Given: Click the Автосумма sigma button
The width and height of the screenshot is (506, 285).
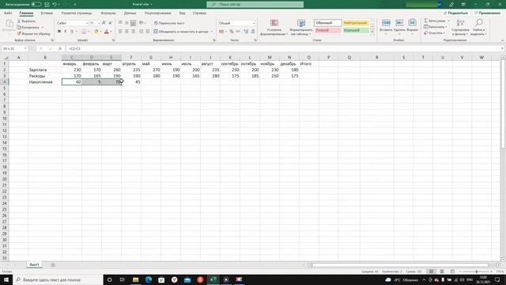Looking at the screenshot, I should pos(435,21).
